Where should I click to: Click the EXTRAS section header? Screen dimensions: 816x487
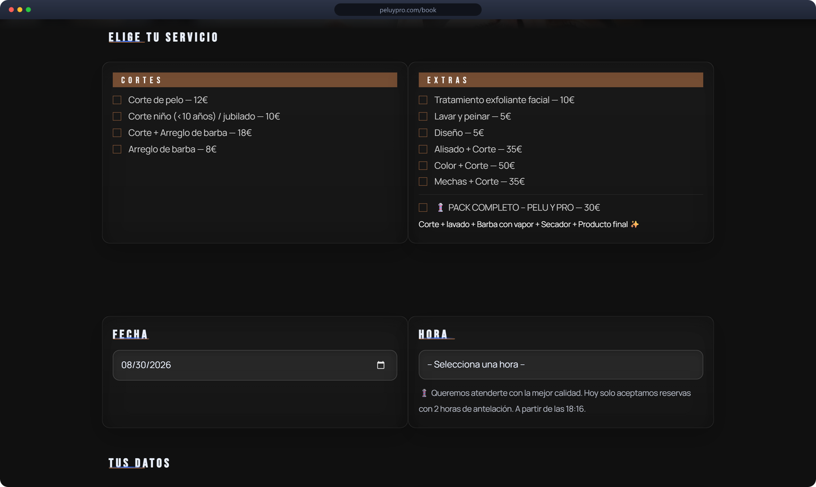(561, 80)
